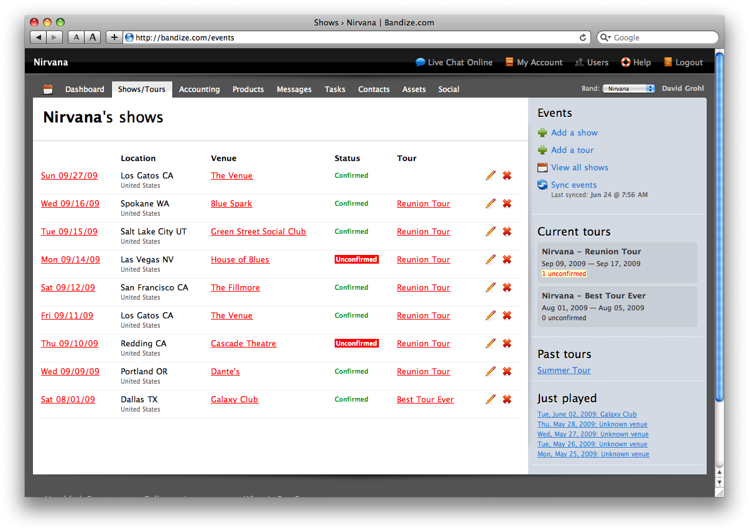The image size is (749, 531).
Task: Click the larger text size A button
Action: (93, 37)
